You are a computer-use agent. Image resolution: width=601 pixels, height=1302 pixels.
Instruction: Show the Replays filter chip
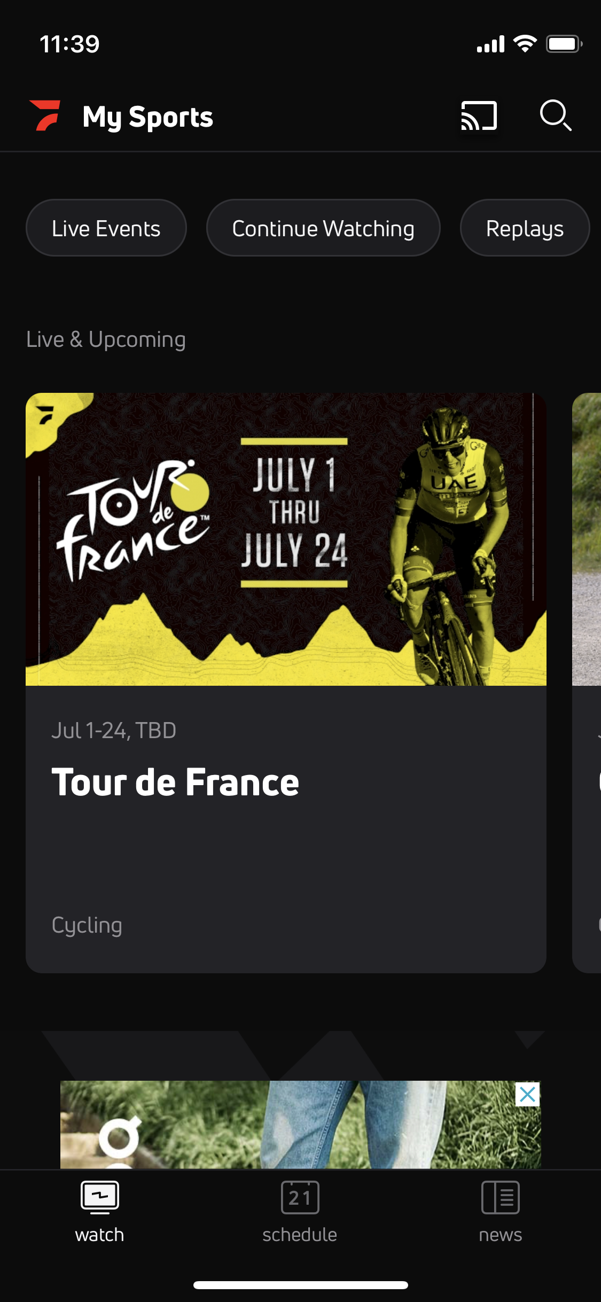click(525, 228)
